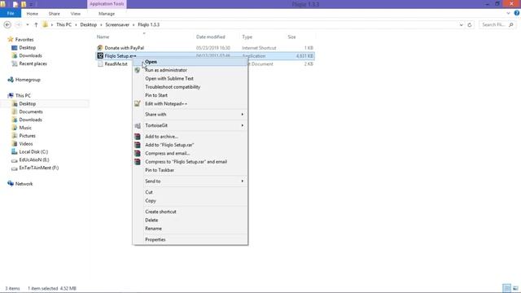This screenshot has width=521, height=293.
Task: Click the TortoiseGit icon in context menu
Action: [138, 125]
